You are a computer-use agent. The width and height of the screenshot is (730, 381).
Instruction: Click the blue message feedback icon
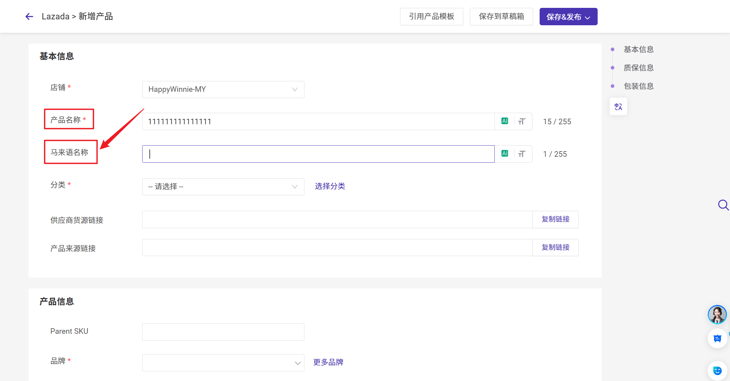717,338
